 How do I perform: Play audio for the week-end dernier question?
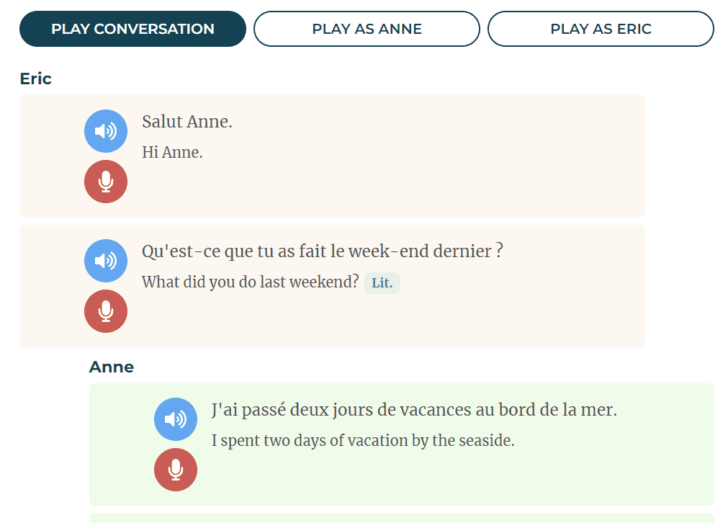[x=106, y=261]
